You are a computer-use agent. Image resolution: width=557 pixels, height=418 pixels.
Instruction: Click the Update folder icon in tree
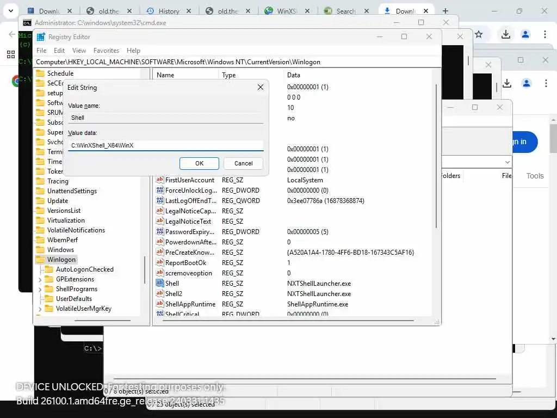point(40,200)
